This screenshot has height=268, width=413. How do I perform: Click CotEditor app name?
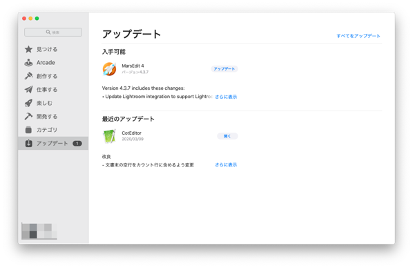(131, 133)
